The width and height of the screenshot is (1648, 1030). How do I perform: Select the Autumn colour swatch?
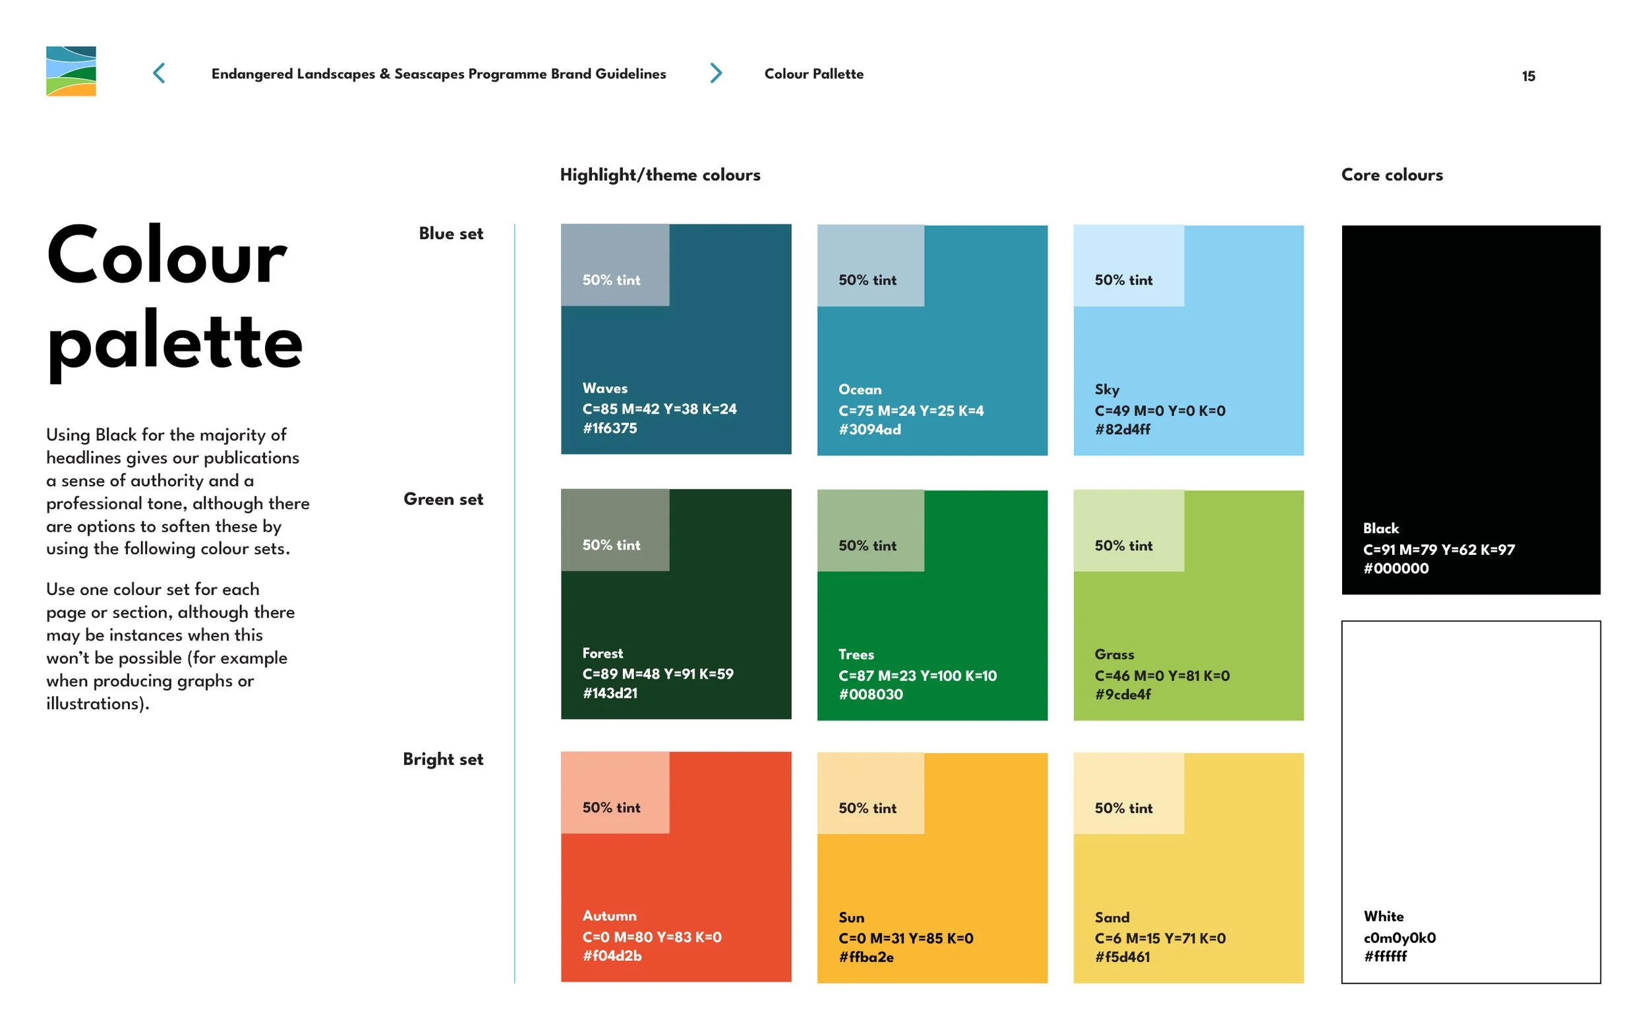coord(676,867)
